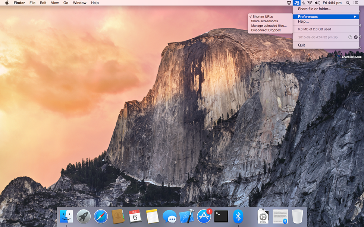The height and width of the screenshot is (227, 364).
Task: Open the Wi-Fi status menu
Action: pyautogui.click(x=310, y=3)
